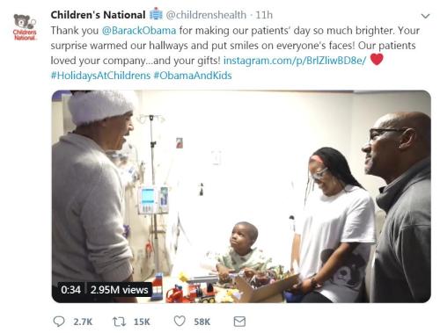Open the @BarackObama mention link
The image size is (440, 333).
pos(139,31)
